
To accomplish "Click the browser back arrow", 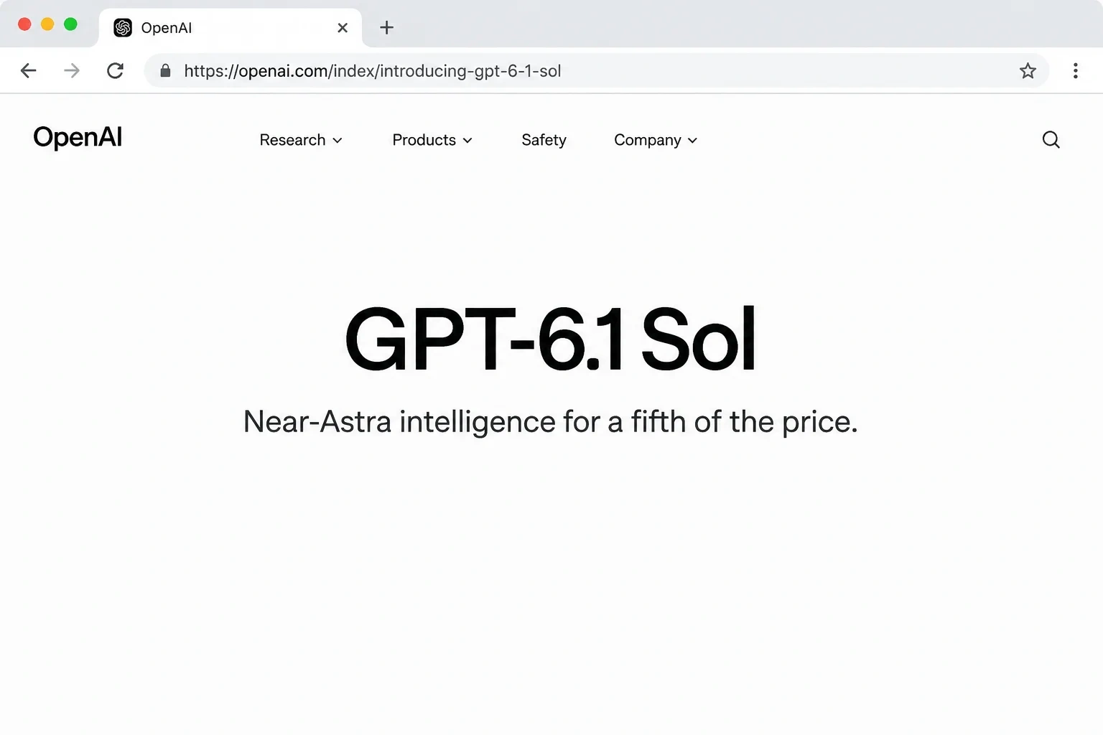I will (29, 70).
